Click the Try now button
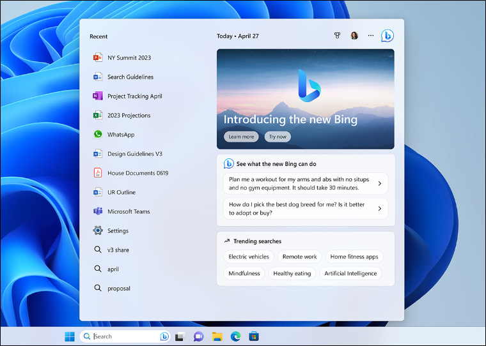The width and height of the screenshot is (486, 346). [278, 137]
